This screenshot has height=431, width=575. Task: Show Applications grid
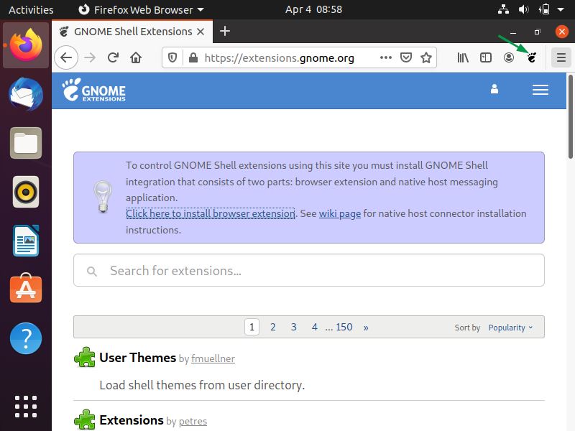[26, 407]
